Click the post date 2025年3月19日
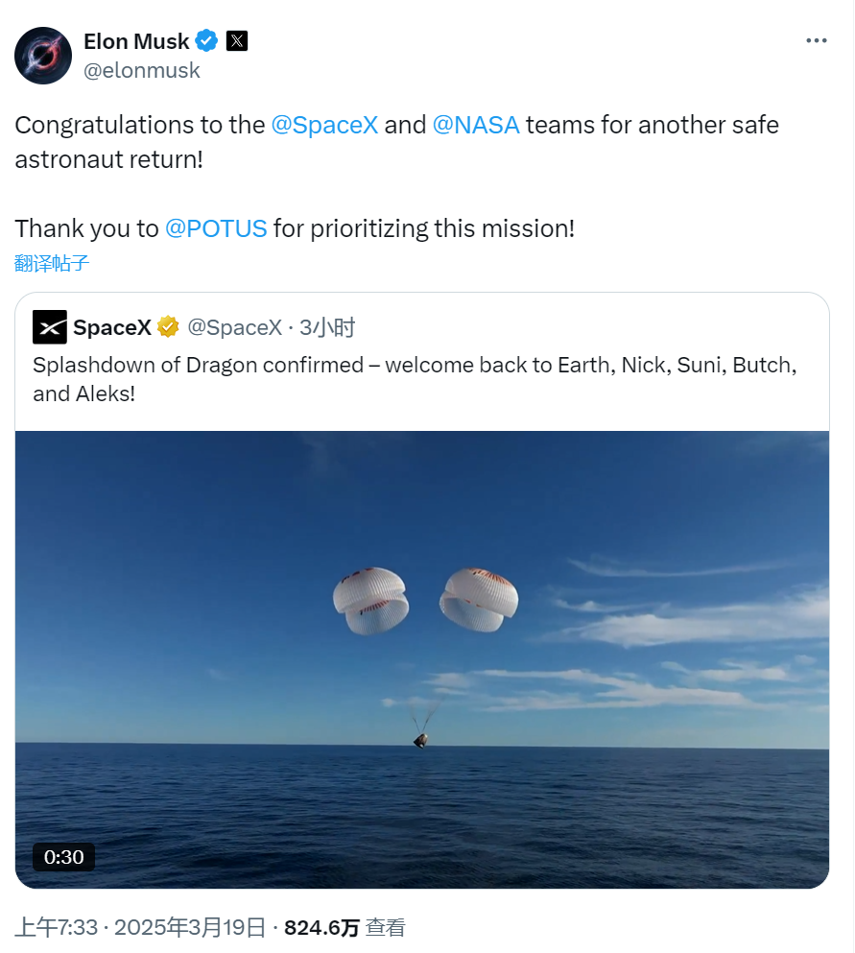 tap(190, 927)
